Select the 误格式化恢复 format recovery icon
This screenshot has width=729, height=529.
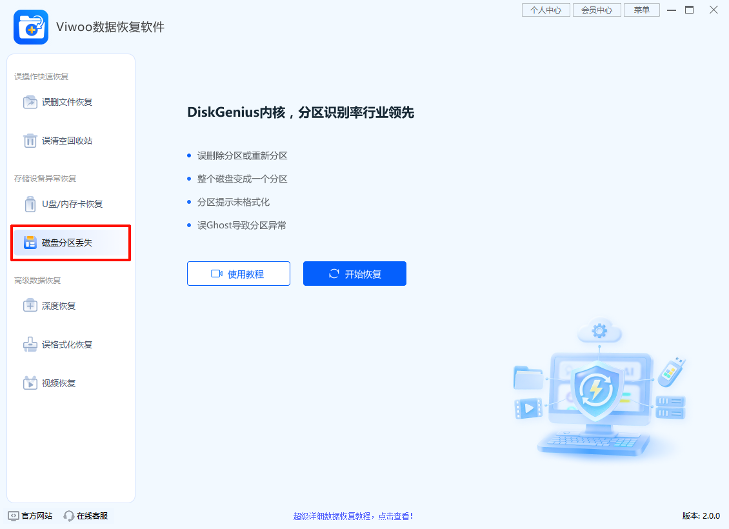coord(30,344)
